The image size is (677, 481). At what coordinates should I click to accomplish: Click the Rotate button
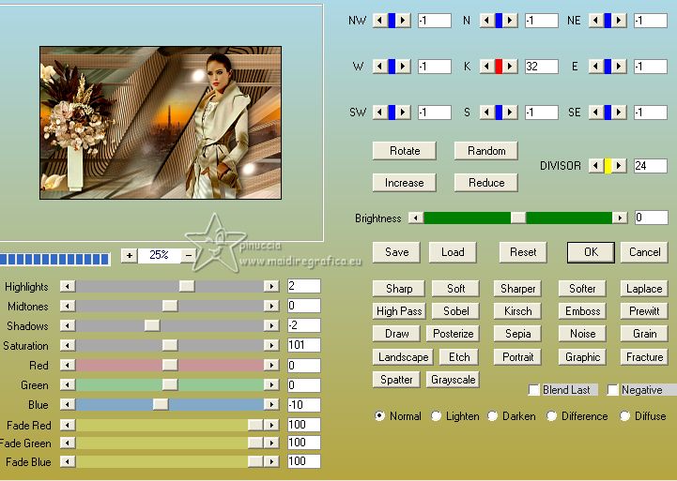pos(405,151)
